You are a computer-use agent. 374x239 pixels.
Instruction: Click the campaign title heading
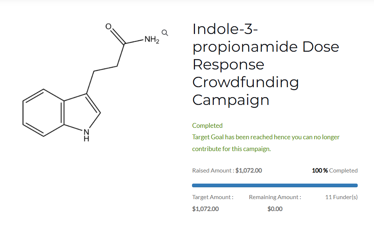coord(266,64)
